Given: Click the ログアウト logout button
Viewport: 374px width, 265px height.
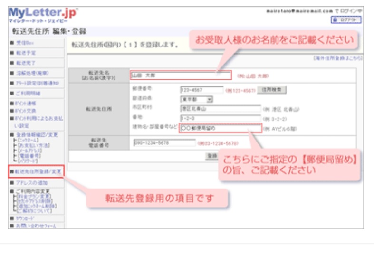Looking at the screenshot, I should pos(346,19).
